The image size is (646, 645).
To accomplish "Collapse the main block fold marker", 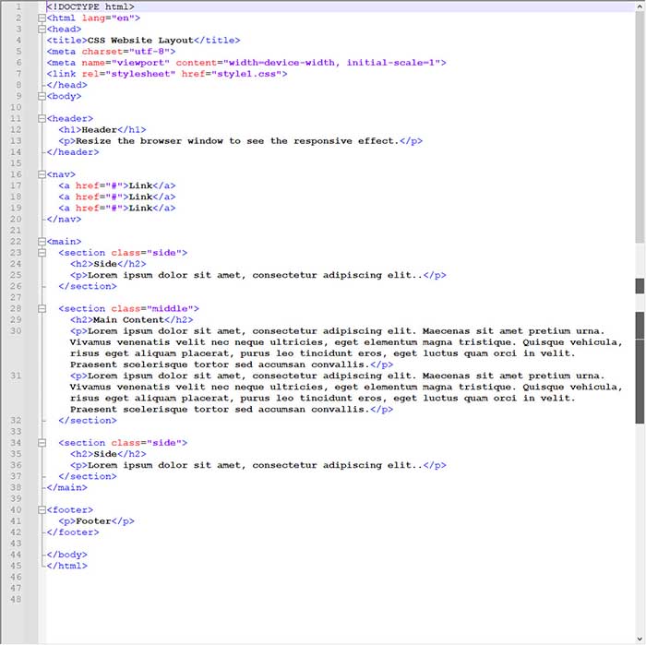I will [x=42, y=242].
